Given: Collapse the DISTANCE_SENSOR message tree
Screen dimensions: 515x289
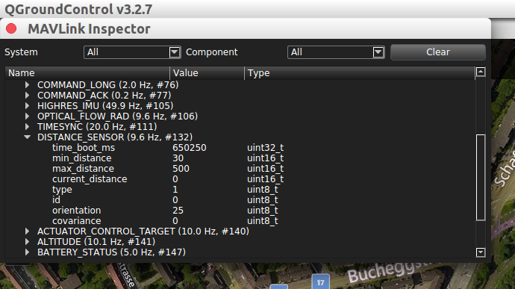Looking at the screenshot, I should coord(28,137).
